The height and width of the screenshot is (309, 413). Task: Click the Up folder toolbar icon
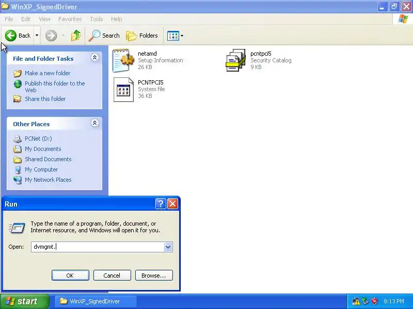pyautogui.click(x=76, y=36)
